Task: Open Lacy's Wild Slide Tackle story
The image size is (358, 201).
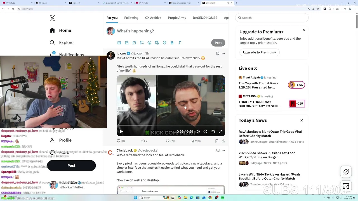Action: [272, 179]
